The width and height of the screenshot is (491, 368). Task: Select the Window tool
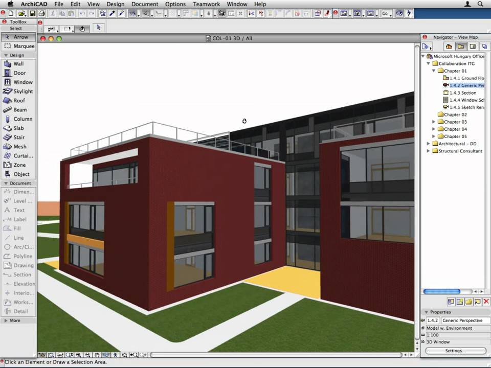point(18,82)
